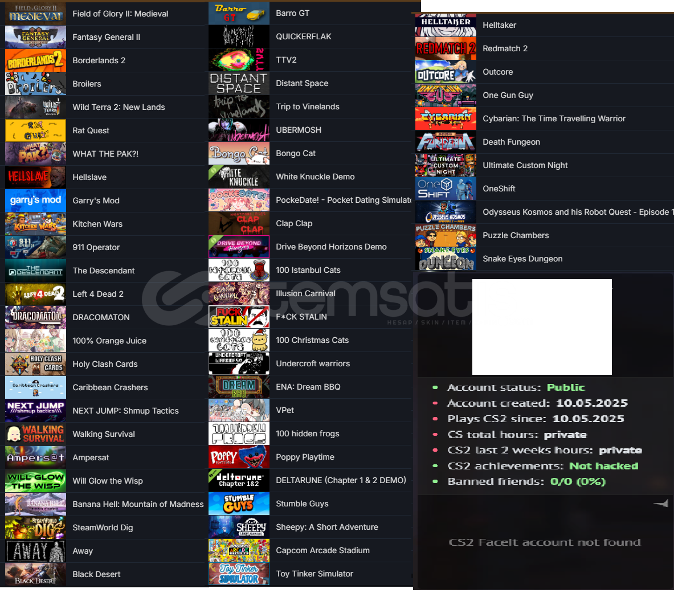This screenshot has width=674, height=597.
Task: Open the Trip to Vinelands entry
Action: (x=308, y=107)
